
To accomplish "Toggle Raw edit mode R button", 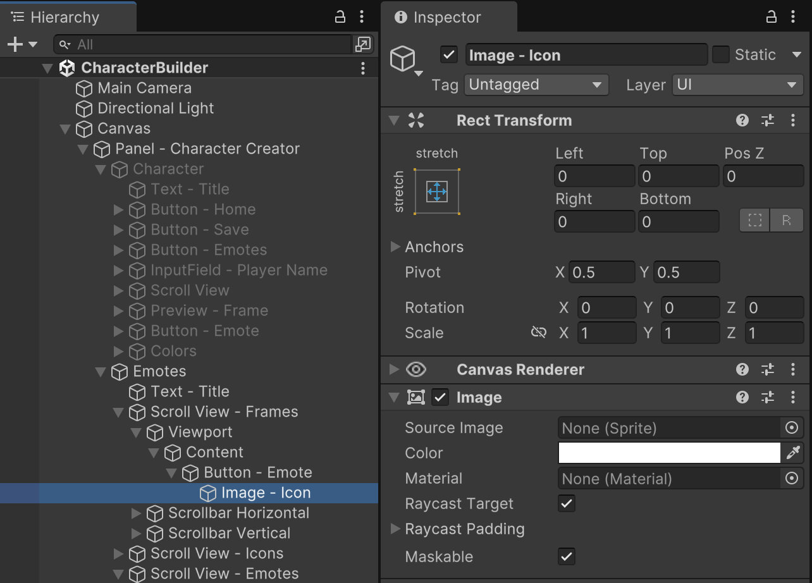I will click(x=787, y=221).
